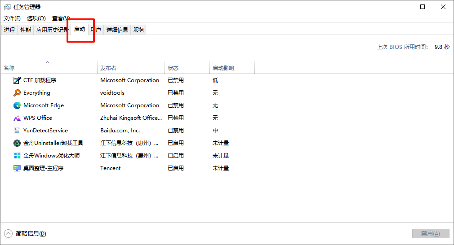Click publisher Tencent cell

(x=110, y=168)
